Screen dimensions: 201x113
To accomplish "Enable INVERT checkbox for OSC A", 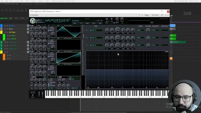I will click(x=49, y=27).
